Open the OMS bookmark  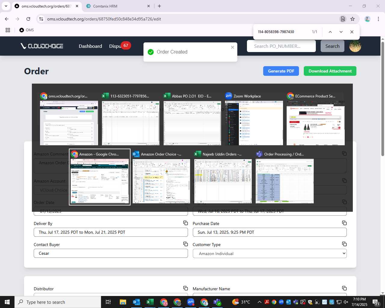tap(26, 30)
